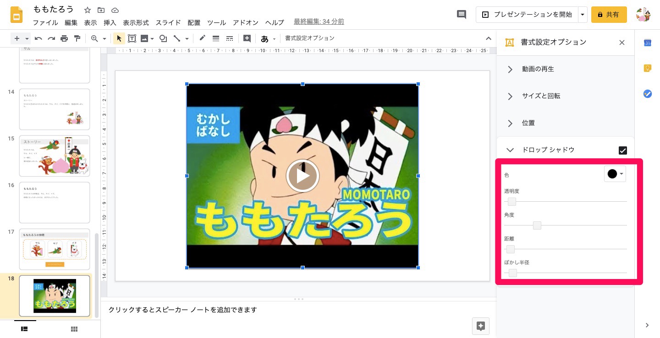Click プレゼンテーションを開始 button
This screenshot has height=338, width=660.
click(x=527, y=15)
